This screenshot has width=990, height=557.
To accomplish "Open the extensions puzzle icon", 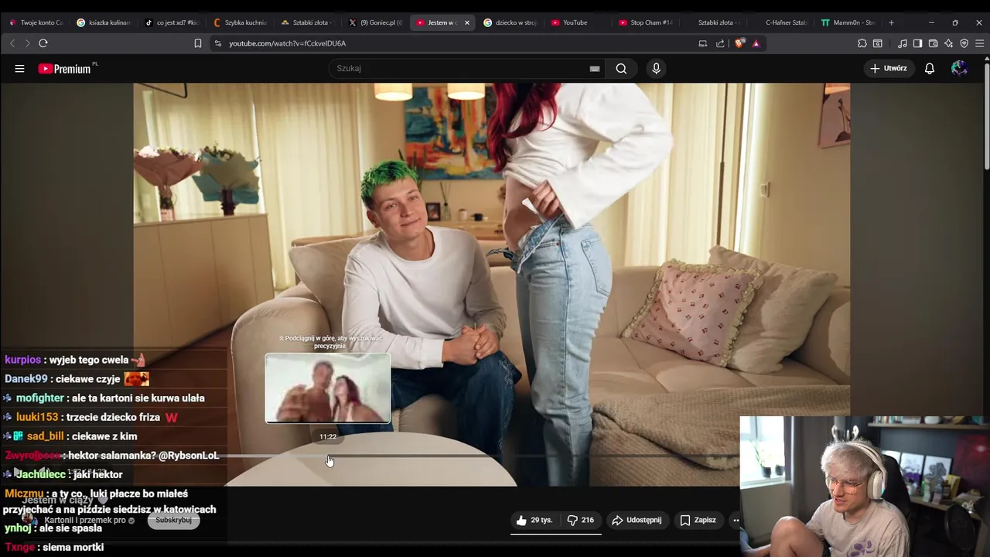I will 862,43.
